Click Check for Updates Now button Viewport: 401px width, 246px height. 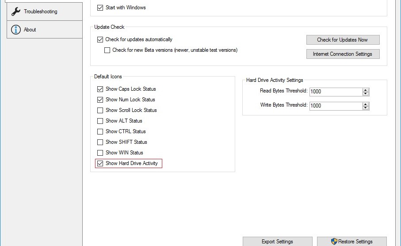pos(343,40)
